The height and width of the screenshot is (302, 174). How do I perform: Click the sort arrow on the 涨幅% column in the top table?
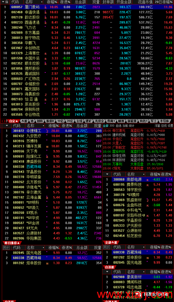tap(58, 2)
